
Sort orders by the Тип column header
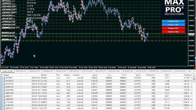[54, 75]
